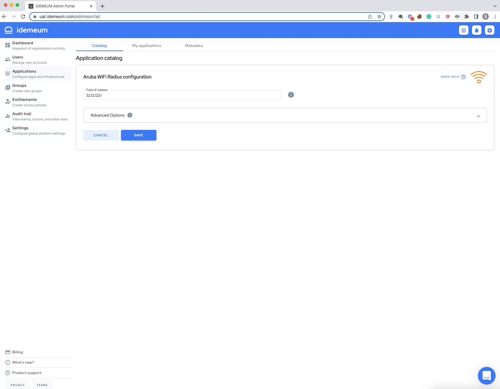Click the Entitlements sidebar icon
500x389 pixels.
point(8,102)
